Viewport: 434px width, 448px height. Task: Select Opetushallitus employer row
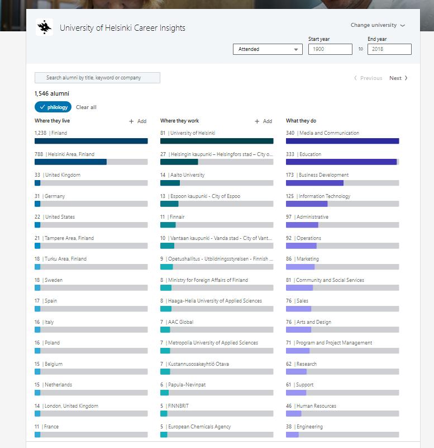217,263
